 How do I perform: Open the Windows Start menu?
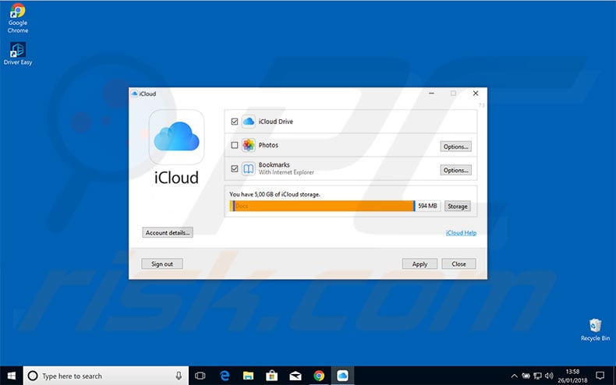click(12, 376)
